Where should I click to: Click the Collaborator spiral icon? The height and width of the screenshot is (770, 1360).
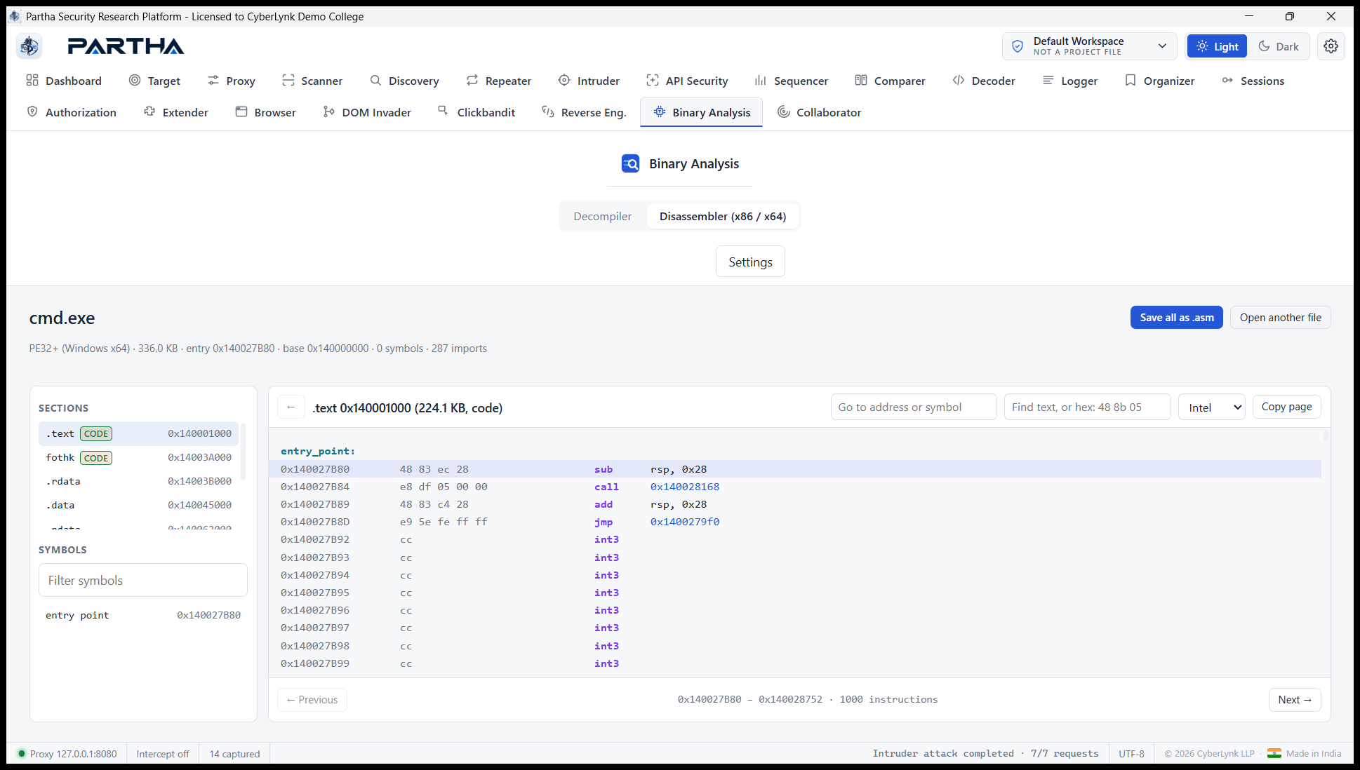coord(784,112)
